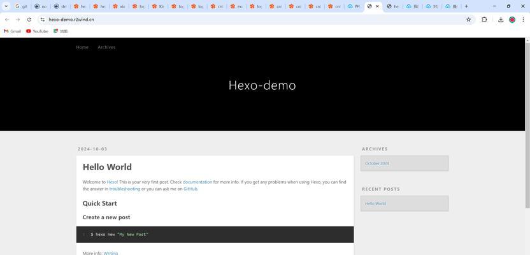The image size is (530, 255).
Task: Click the RECENT POSTS sidebar heading
Action: (380, 189)
